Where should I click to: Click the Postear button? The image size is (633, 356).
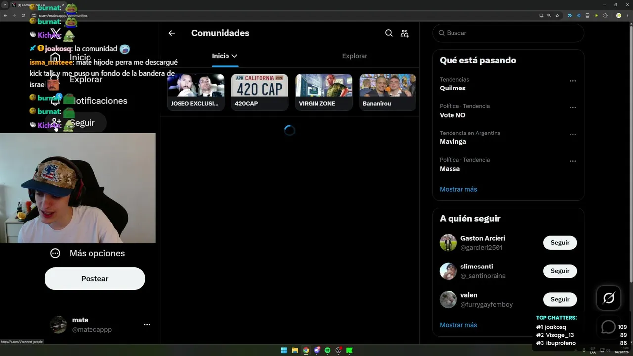pos(95,279)
